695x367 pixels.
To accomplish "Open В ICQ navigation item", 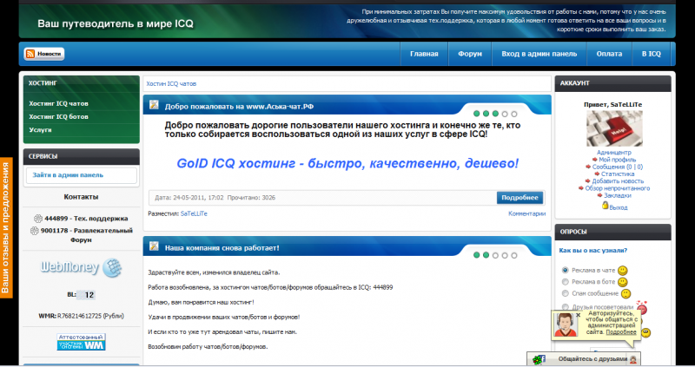I will click(x=651, y=54).
